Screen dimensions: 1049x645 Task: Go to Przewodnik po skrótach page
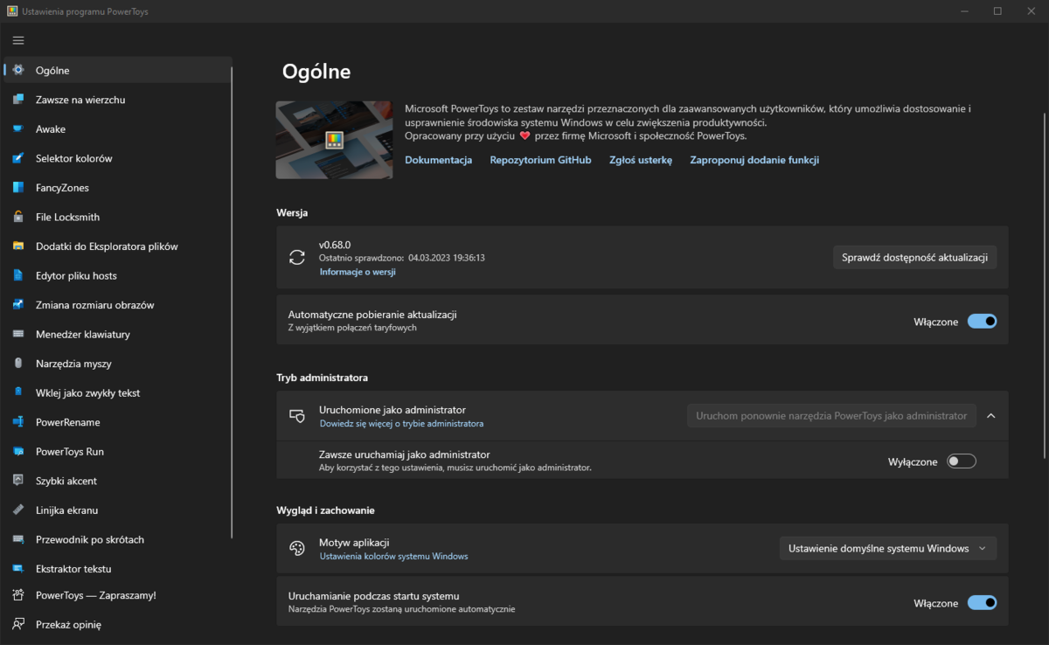pyautogui.click(x=118, y=539)
